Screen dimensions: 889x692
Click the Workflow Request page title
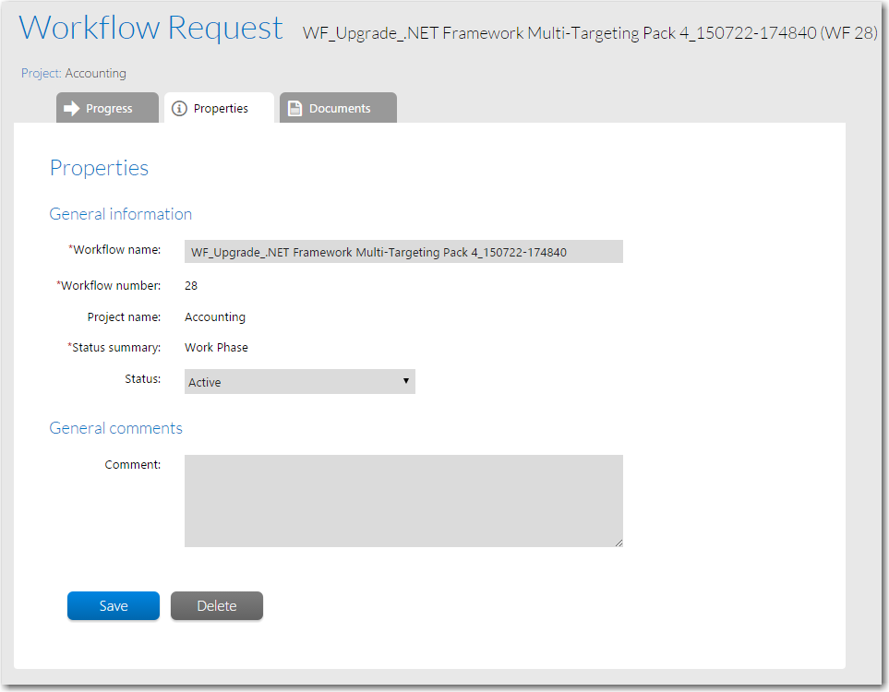150,28
